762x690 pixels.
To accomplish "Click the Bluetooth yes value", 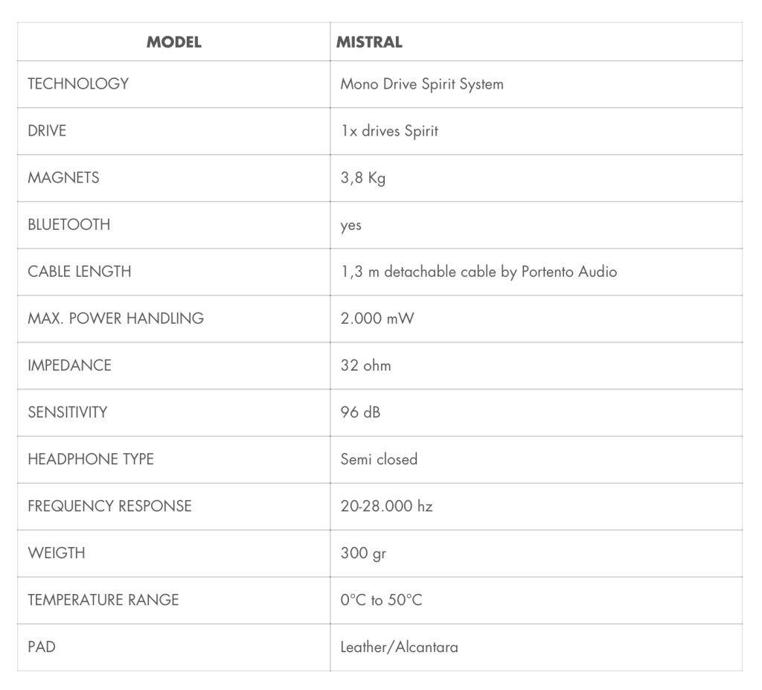I will click(x=351, y=226).
